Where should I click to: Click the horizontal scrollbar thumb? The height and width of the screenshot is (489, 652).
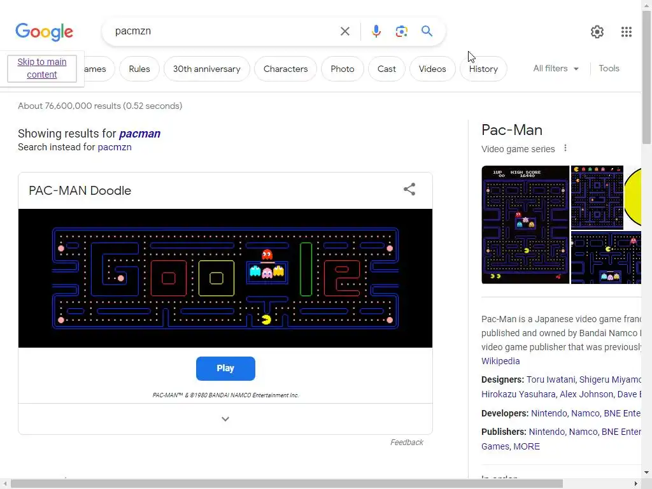point(287,484)
